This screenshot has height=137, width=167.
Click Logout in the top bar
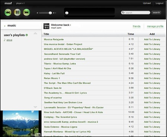pyautogui.click(x=160, y=3)
